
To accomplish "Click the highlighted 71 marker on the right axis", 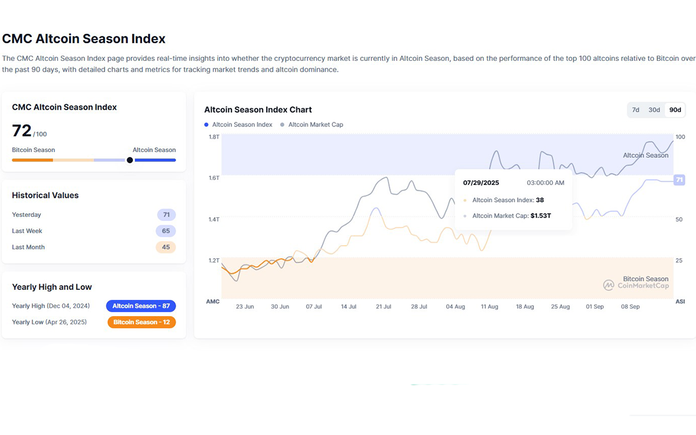I will (679, 180).
